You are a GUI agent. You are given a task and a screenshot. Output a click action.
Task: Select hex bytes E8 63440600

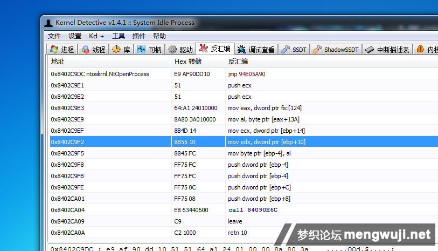point(191,210)
